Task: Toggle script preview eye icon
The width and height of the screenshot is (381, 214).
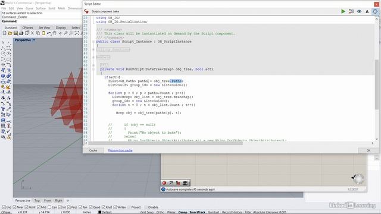Action: tap(359, 11)
